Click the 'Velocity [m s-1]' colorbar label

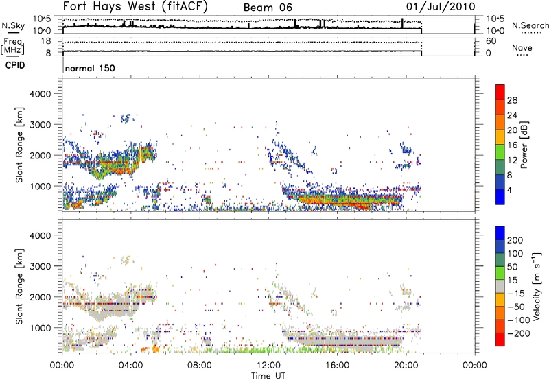pyautogui.click(x=537, y=286)
